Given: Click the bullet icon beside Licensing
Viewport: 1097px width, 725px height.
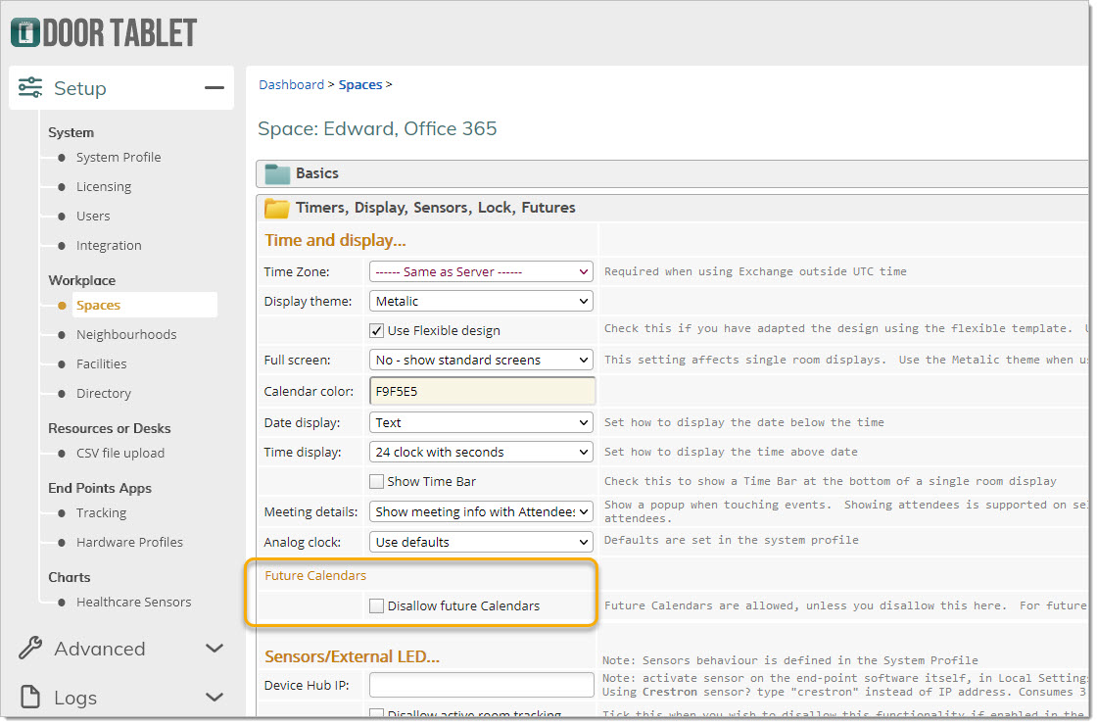Looking at the screenshot, I should click(x=63, y=187).
